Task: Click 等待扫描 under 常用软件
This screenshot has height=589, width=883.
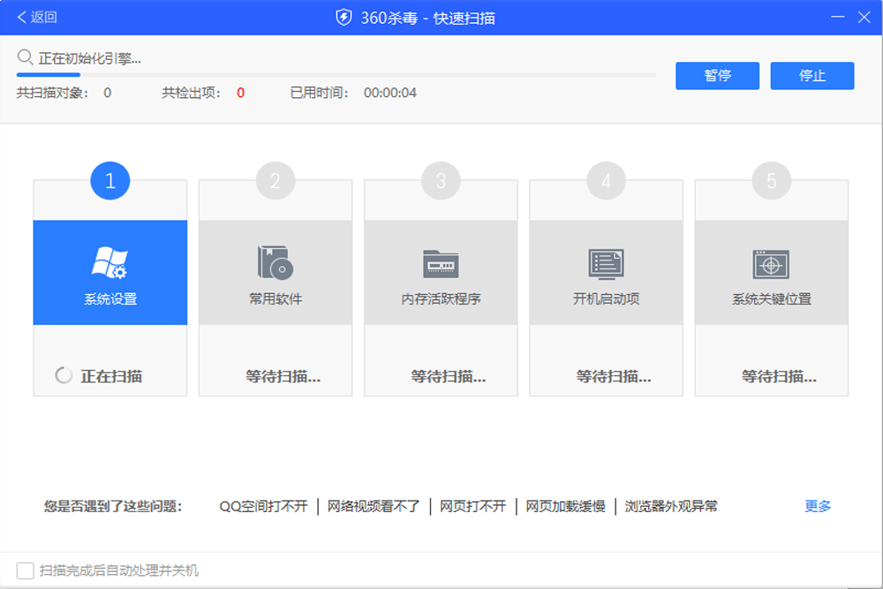Action: click(283, 376)
